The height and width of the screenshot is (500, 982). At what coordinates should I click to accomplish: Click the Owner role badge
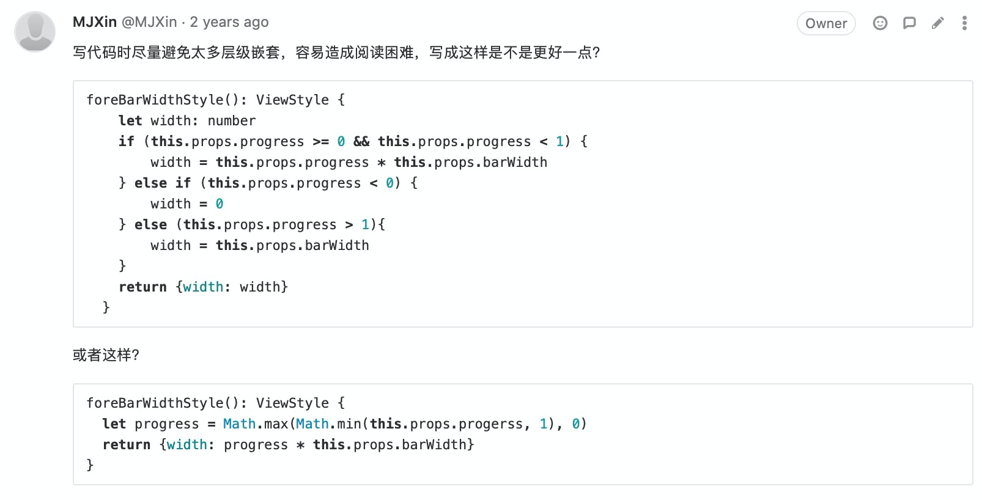[x=825, y=23]
